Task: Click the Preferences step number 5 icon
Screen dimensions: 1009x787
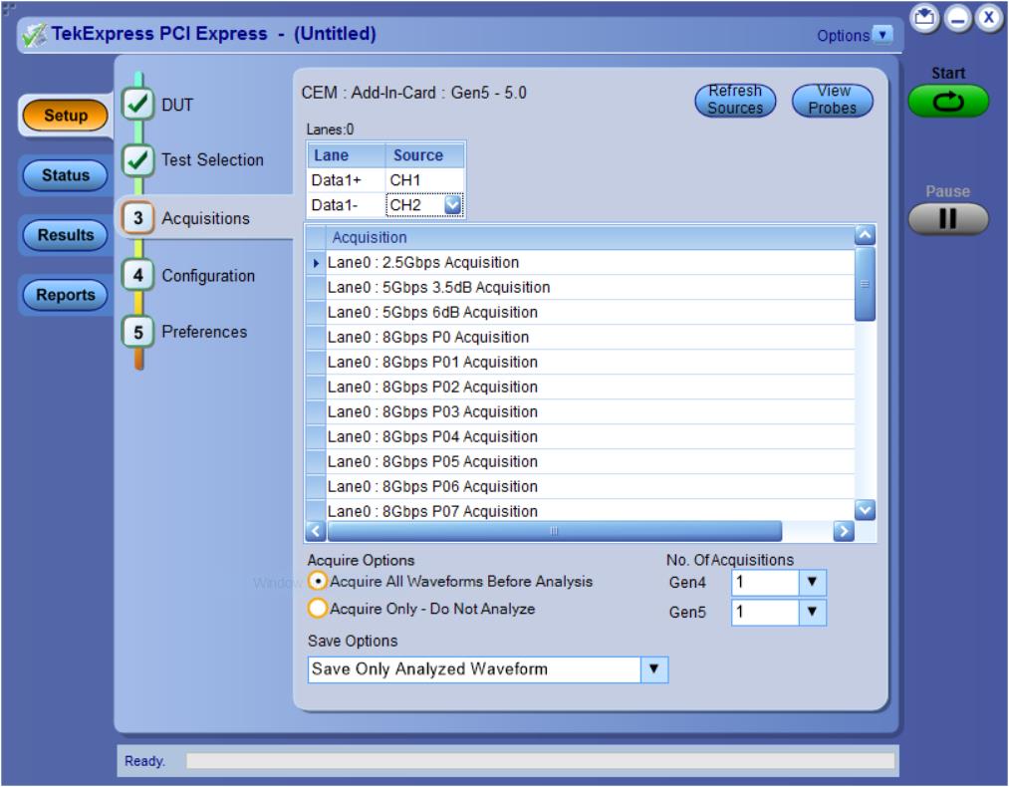Action: coord(137,332)
